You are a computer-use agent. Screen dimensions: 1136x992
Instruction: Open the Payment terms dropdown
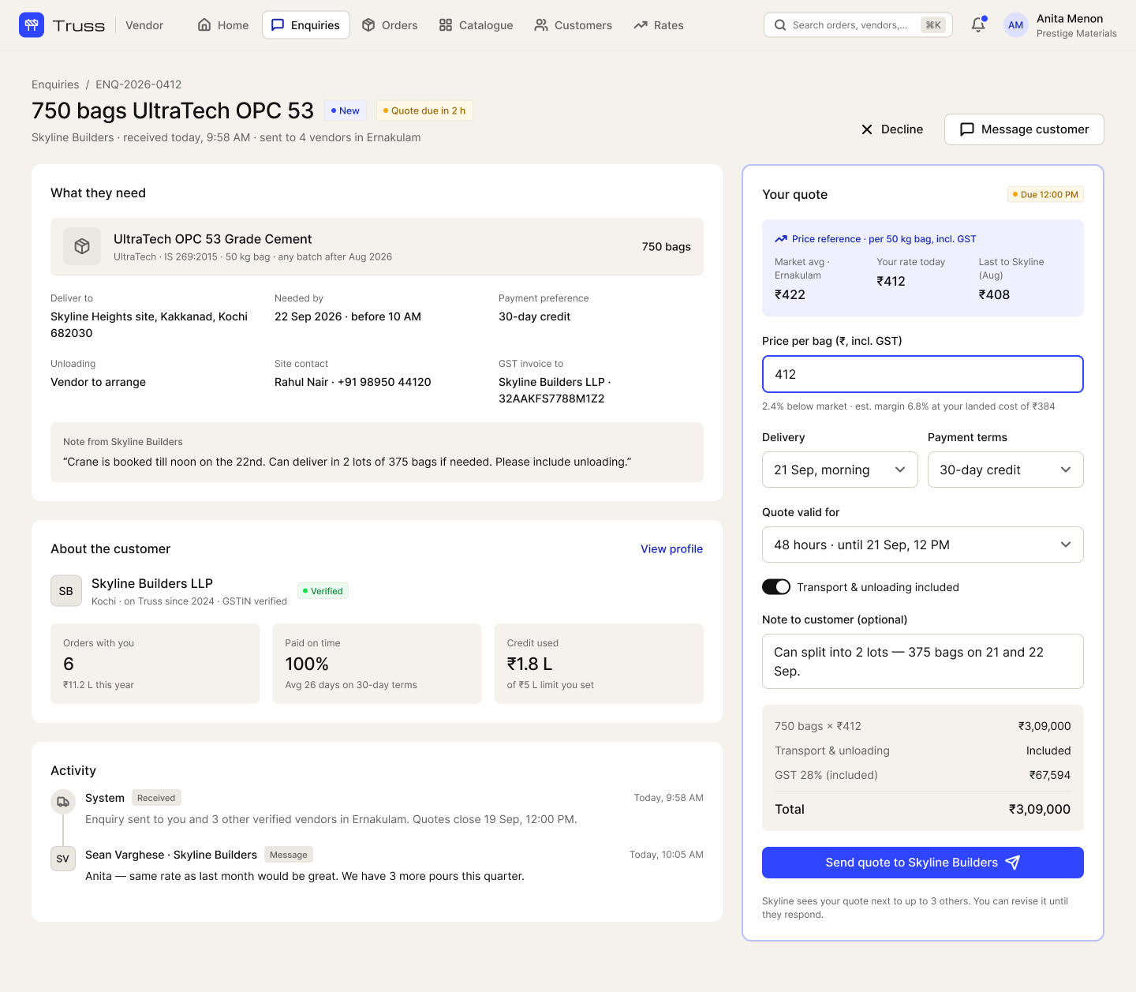click(1006, 470)
